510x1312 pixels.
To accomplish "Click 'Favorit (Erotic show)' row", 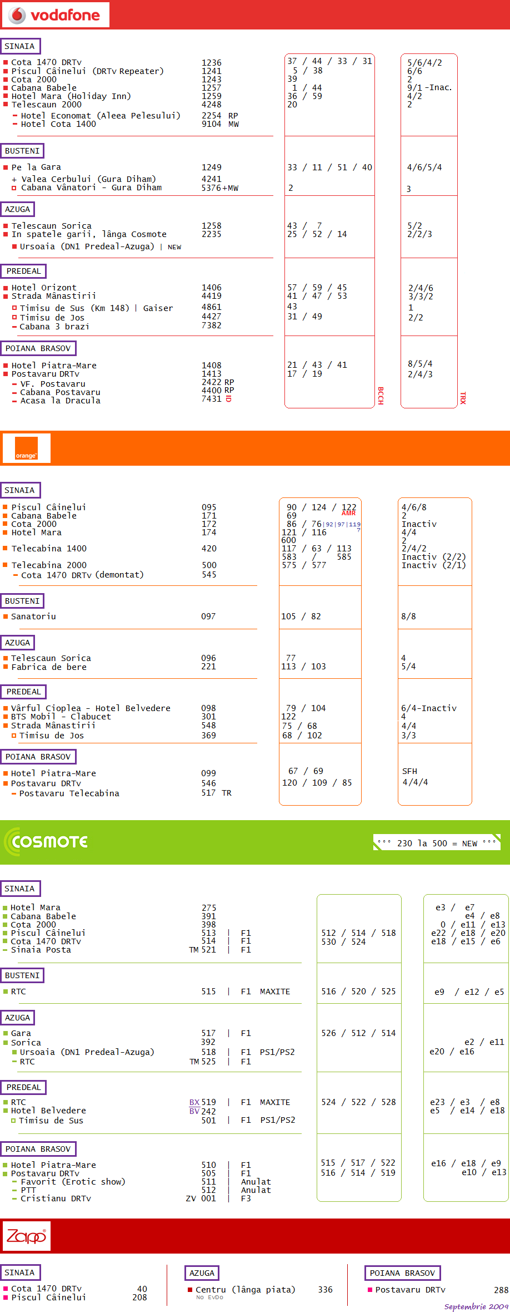I will click(73, 1182).
